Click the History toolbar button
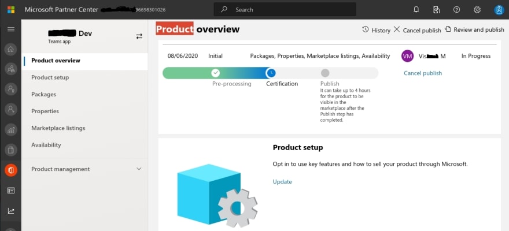Screen dimensions: 509x231 coord(376,30)
